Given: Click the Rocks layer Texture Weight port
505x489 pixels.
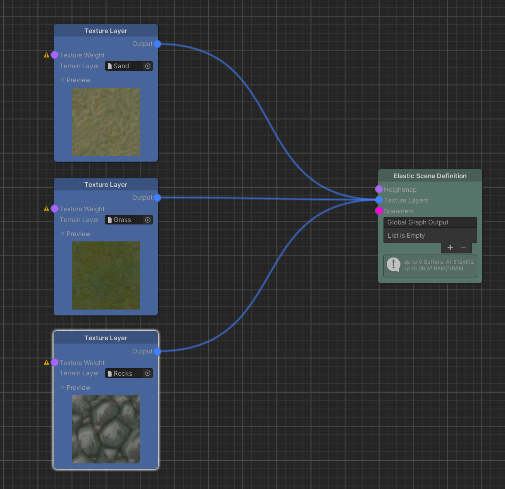Looking at the screenshot, I should (x=55, y=363).
